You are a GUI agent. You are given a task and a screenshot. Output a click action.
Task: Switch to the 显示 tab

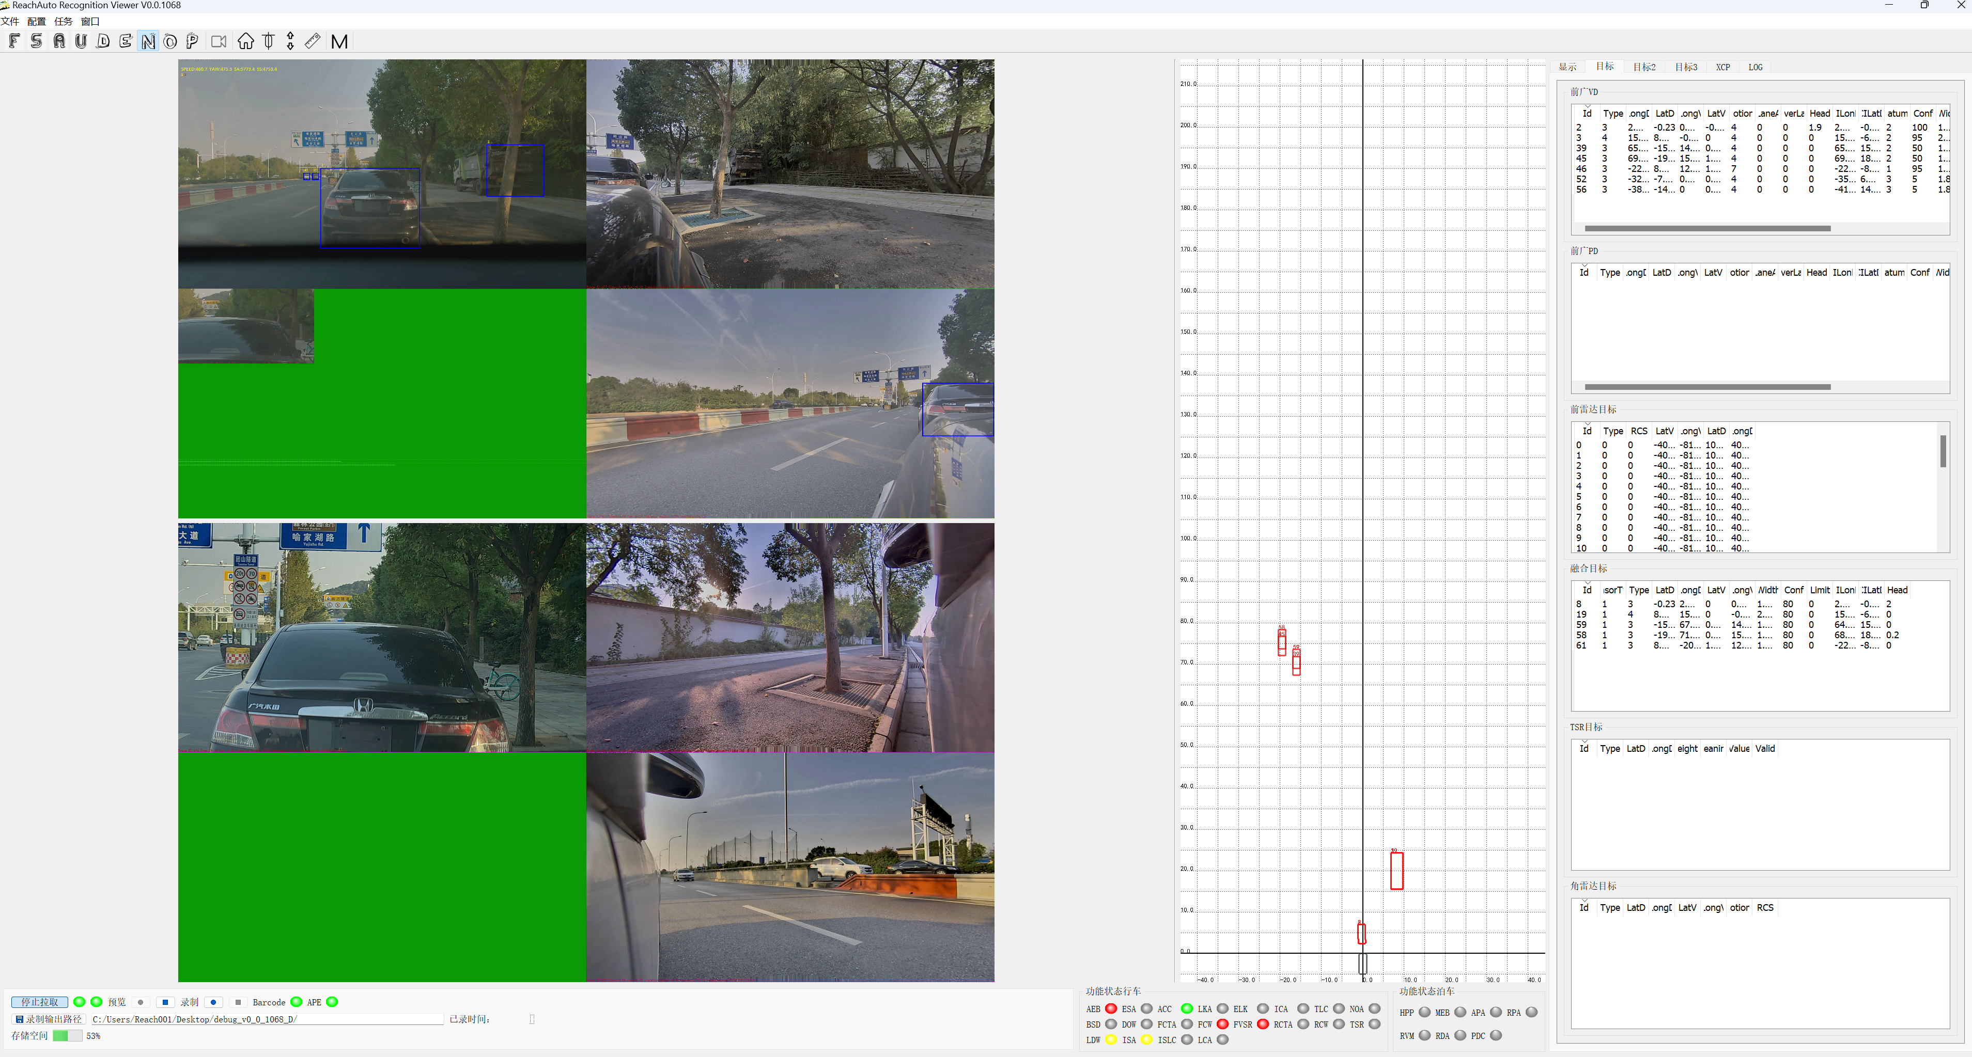[1568, 67]
